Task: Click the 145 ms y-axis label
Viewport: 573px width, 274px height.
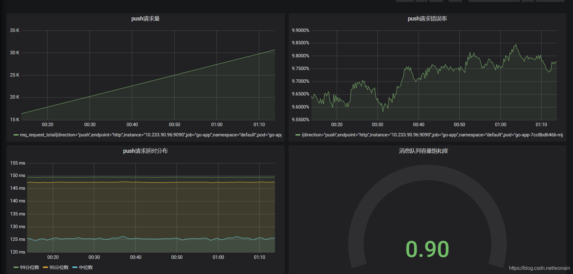Action: [18, 188]
